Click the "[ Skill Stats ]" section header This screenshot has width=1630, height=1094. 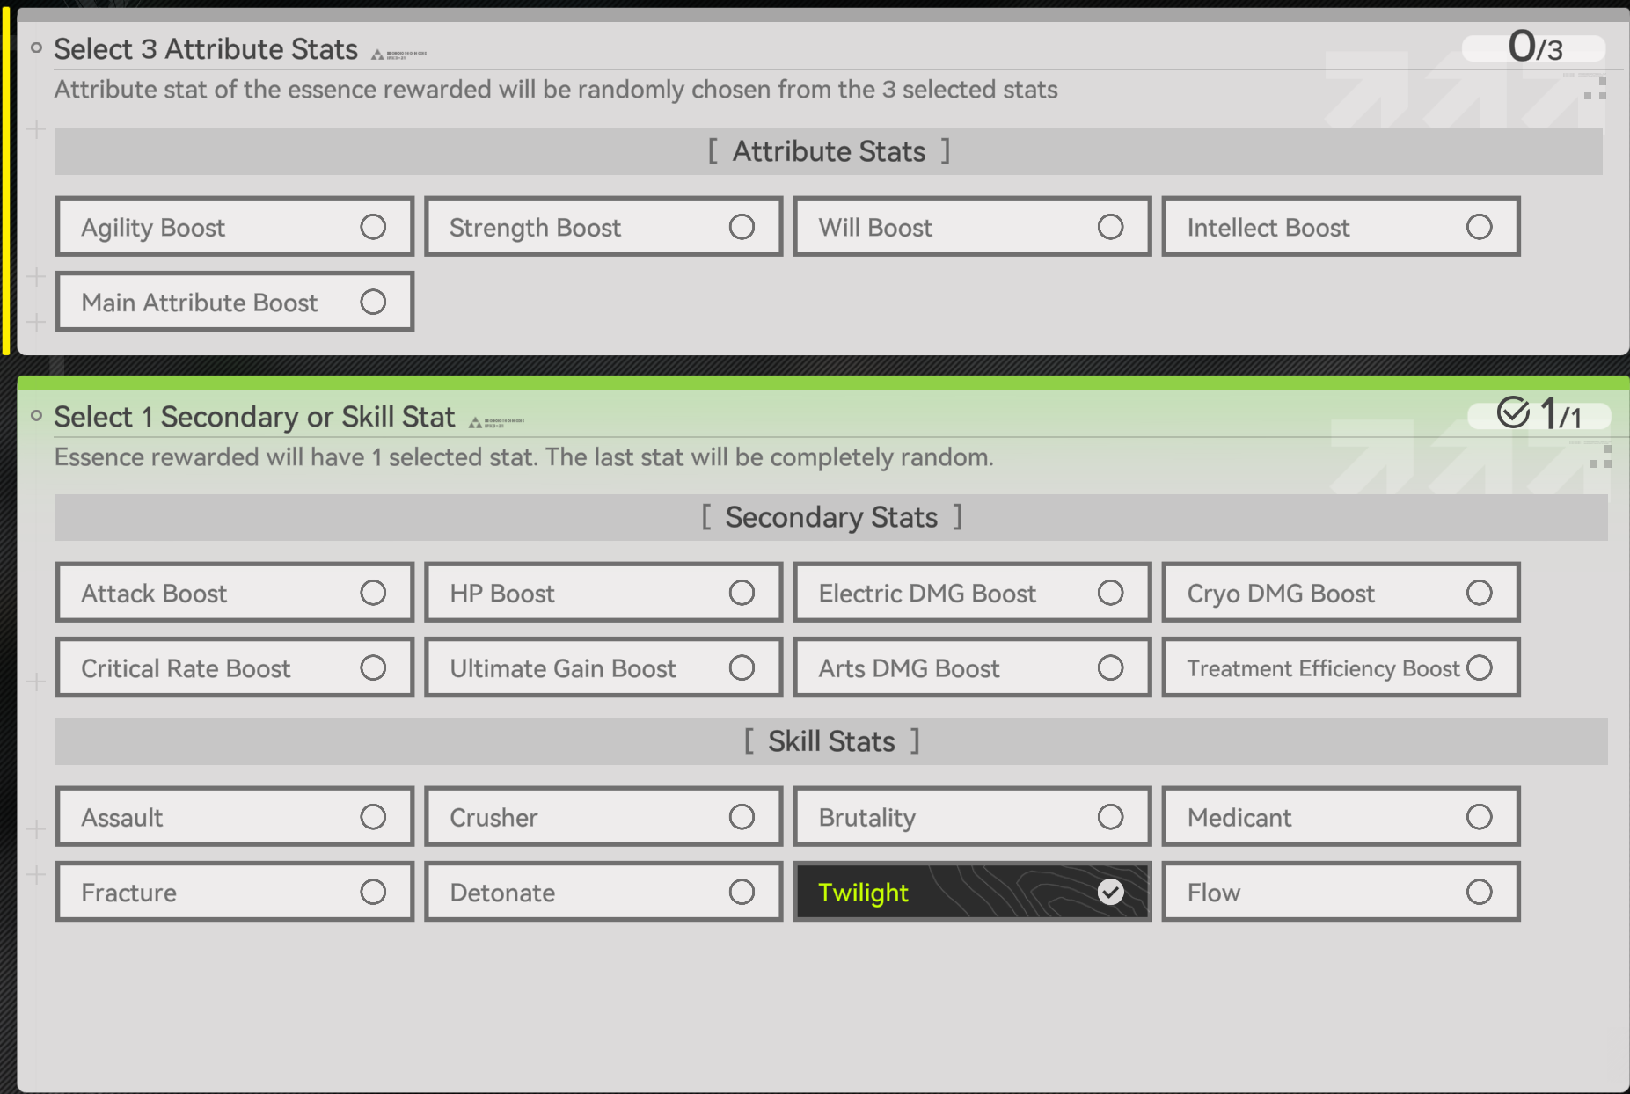click(x=831, y=741)
